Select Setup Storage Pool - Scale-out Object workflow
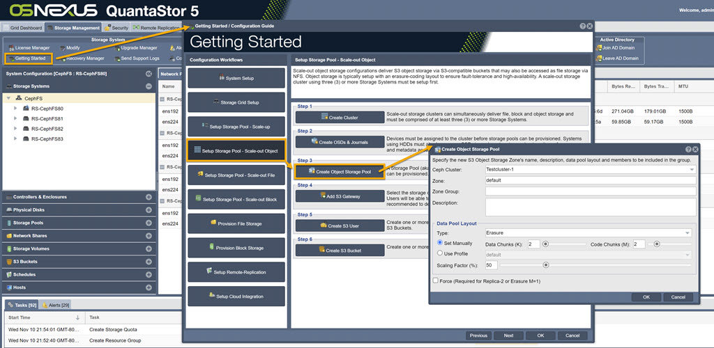 coord(236,150)
